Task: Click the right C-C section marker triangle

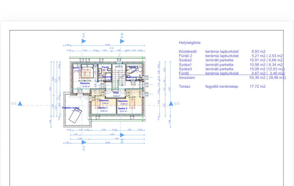Action: click(x=168, y=104)
